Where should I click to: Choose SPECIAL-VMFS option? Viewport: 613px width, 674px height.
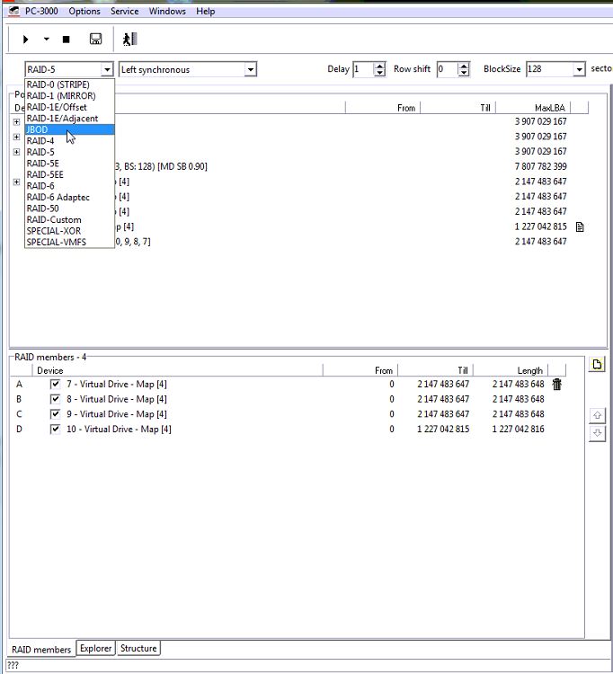[x=69, y=242]
